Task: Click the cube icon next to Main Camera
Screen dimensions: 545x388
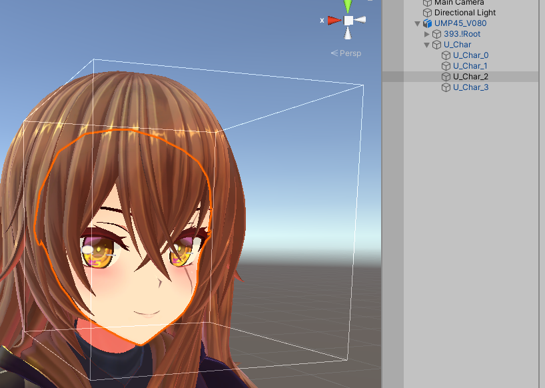Action: (x=427, y=3)
